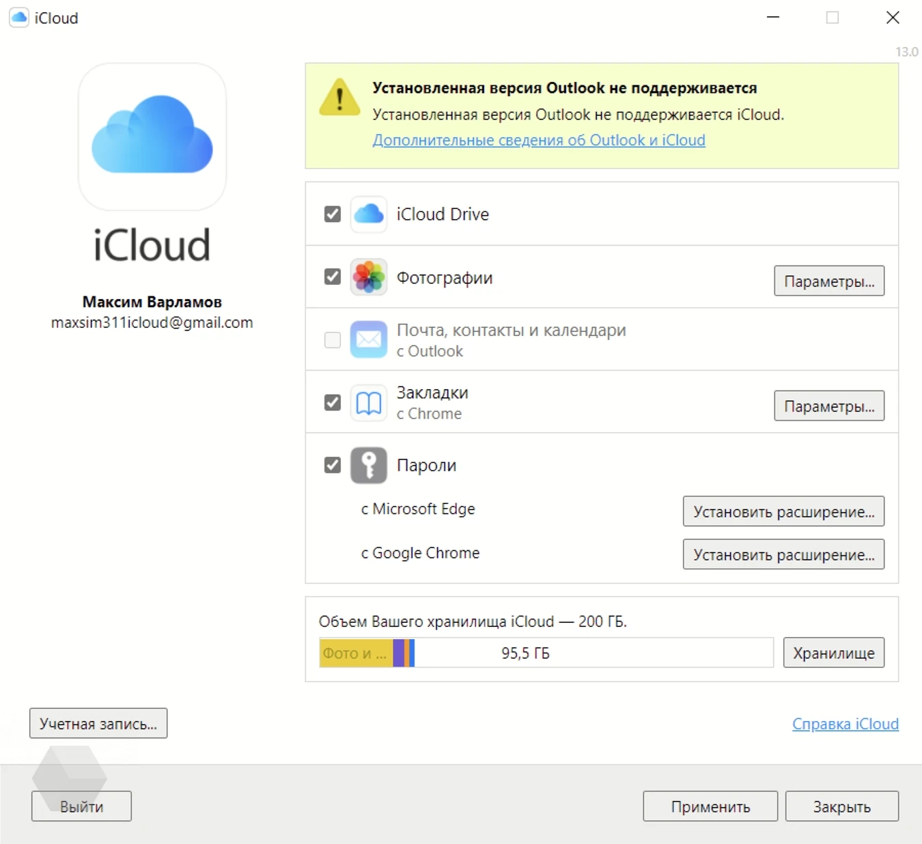Click the Photos flower icon
This screenshot has height=844, width=922.
click(369, 277)
